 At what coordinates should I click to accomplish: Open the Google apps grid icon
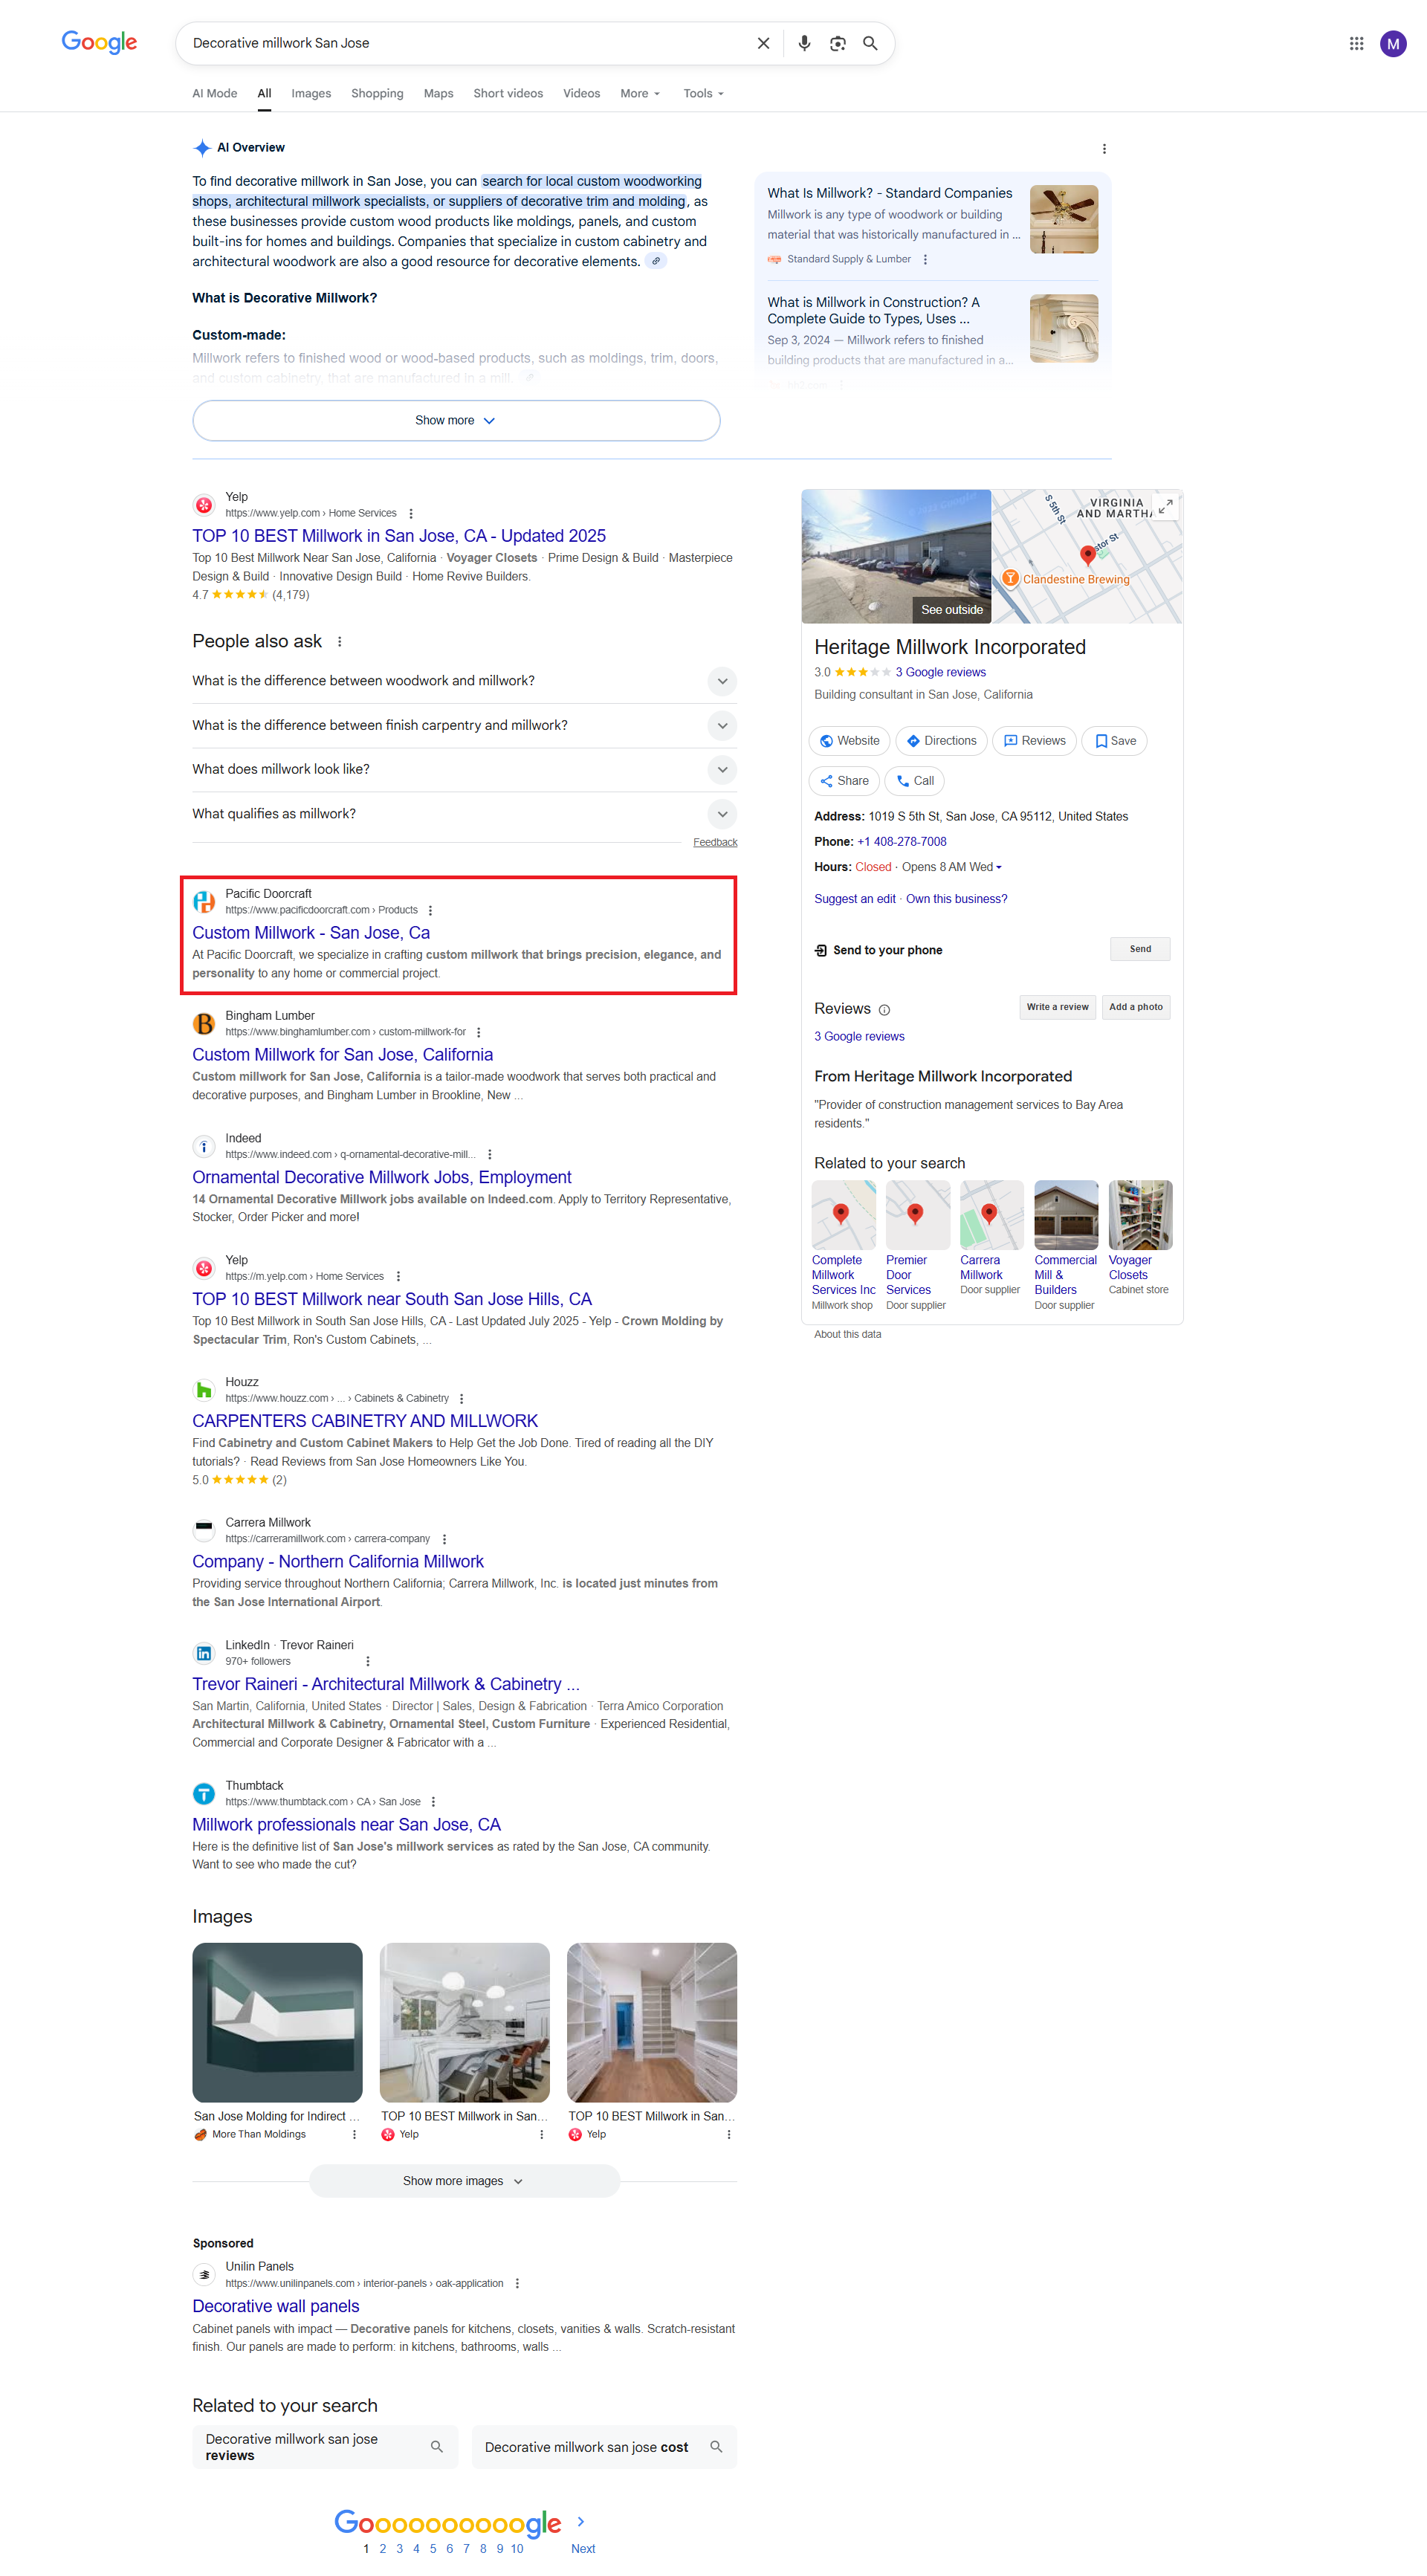1356,43
